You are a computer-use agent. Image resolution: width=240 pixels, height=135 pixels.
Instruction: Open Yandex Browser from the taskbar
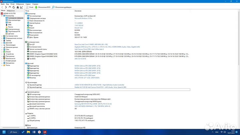tap(39, 132)
